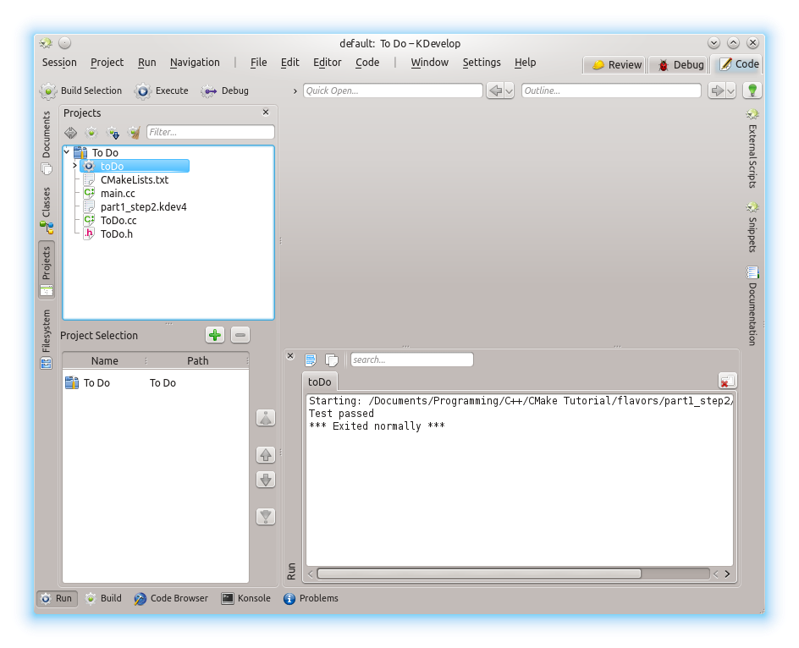This screenshot has height=648, width=799.
Task: Navigate forward with the right arrow button
Action: pos(717,91)
